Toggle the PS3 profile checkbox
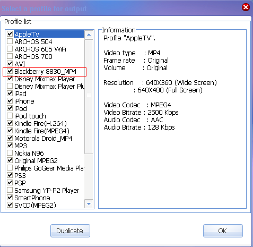253x247 pixels. (x=10, y=175)
